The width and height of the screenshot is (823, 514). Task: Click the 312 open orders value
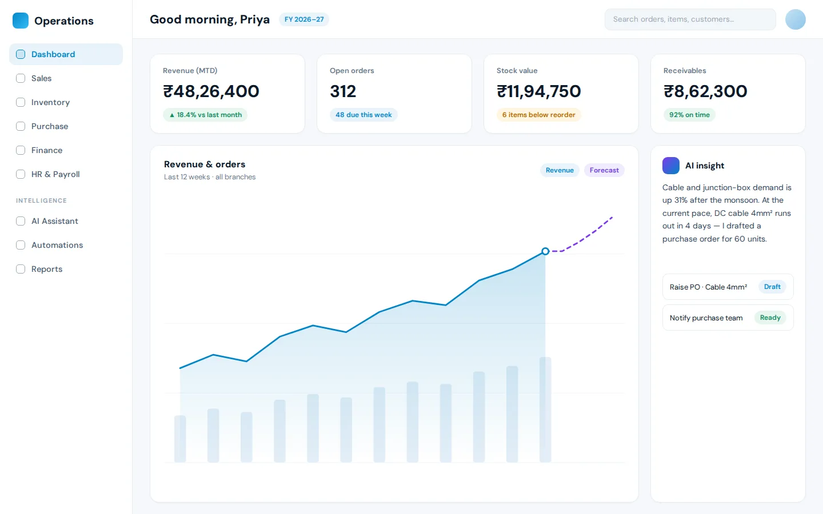(343, 91)
